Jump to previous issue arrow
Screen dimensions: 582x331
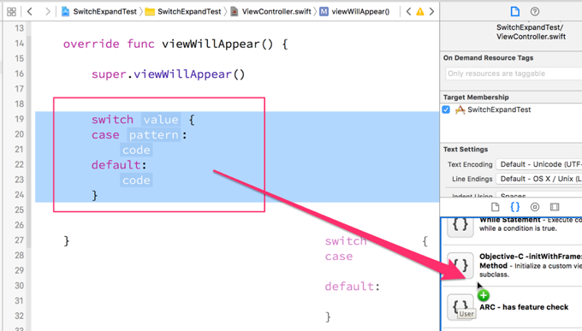click(408, 11)
